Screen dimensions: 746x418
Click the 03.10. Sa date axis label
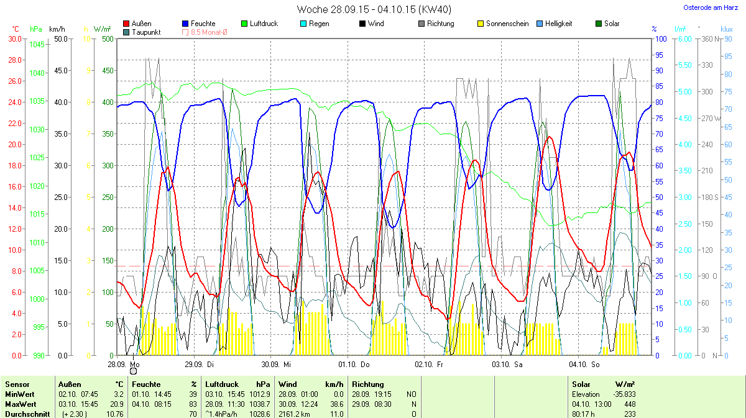coord(507,364)
